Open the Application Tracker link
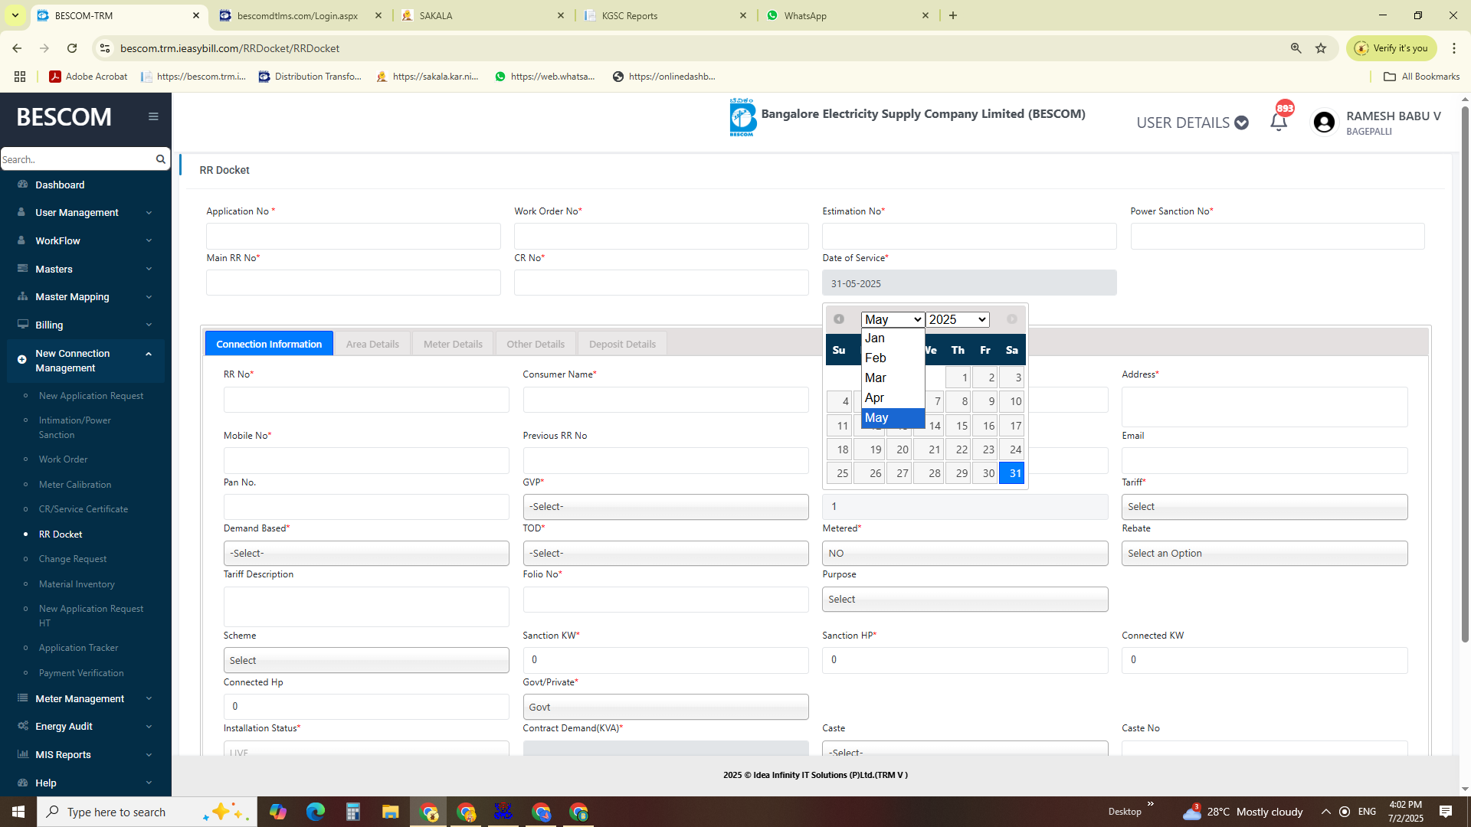 (x=78, y=648)
